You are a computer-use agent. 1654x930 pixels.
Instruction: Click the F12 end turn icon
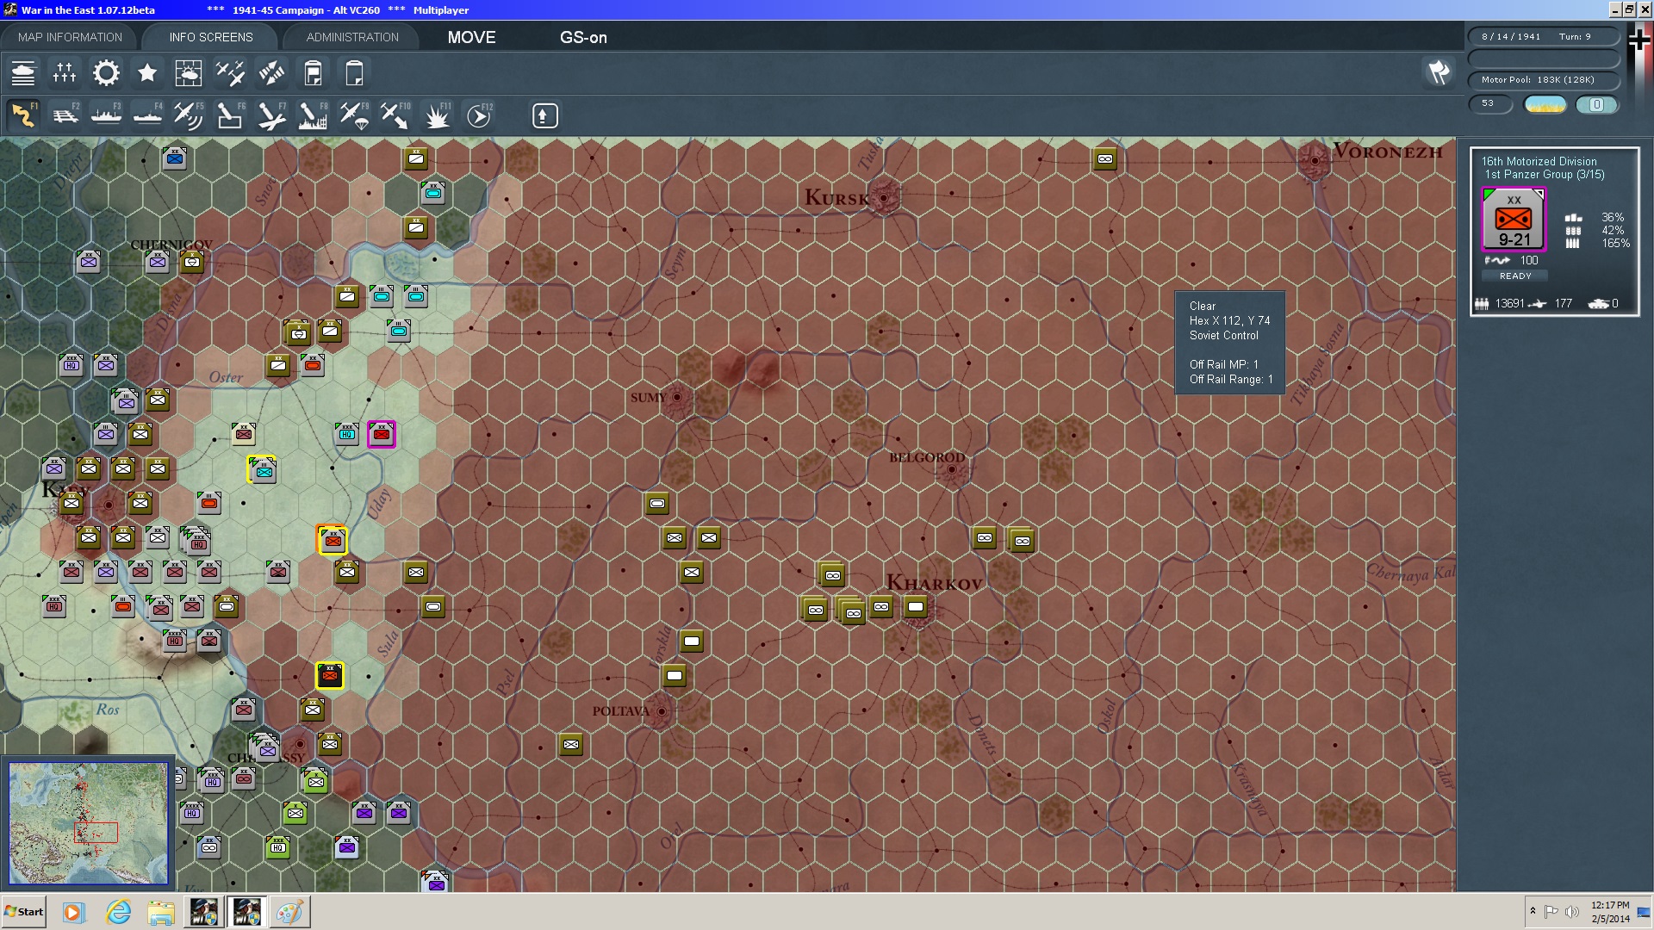coord(479,115)
